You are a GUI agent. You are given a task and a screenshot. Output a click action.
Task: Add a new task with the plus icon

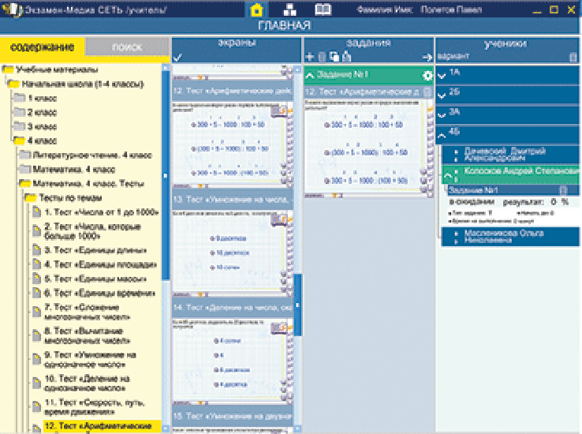[x=309, y=57]
